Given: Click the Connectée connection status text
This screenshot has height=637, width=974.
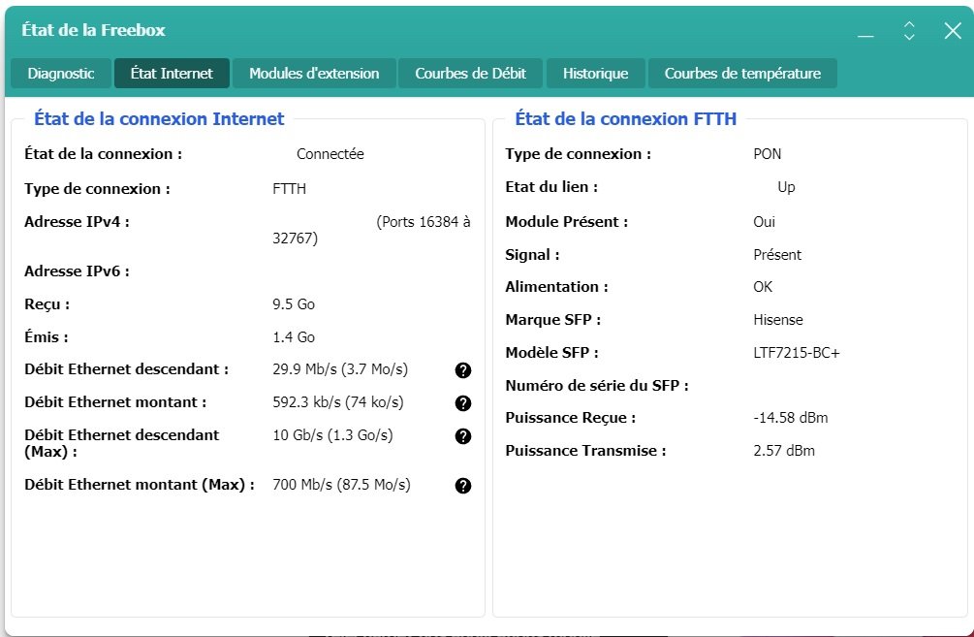Looking at the screenshot, I should point(330,154).
